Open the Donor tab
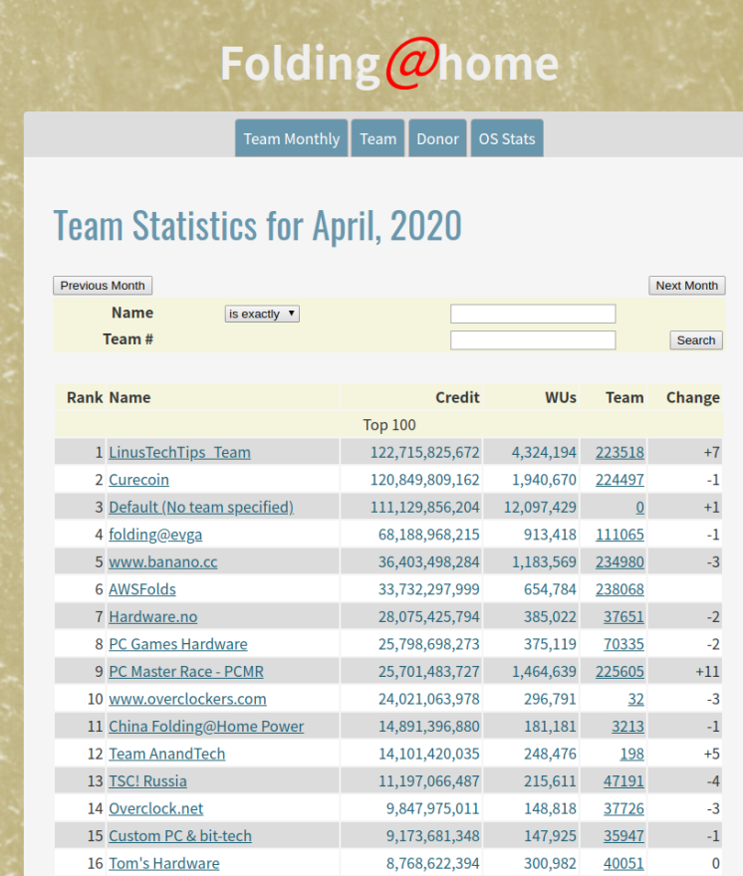The height and width of the screenshot is (876, 743). pyautogui.click(x=437, y=138)
